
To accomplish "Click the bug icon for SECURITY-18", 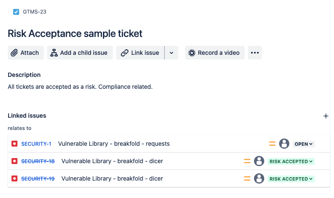I will tap(14, 161).
